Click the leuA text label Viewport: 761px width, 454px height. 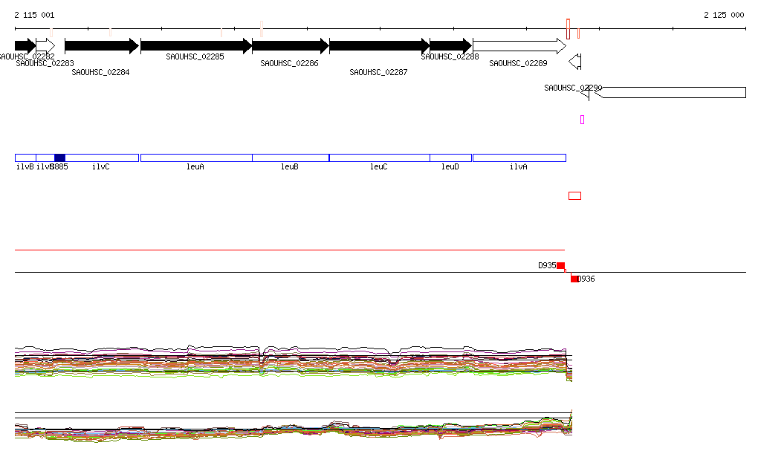click(195, 167)
